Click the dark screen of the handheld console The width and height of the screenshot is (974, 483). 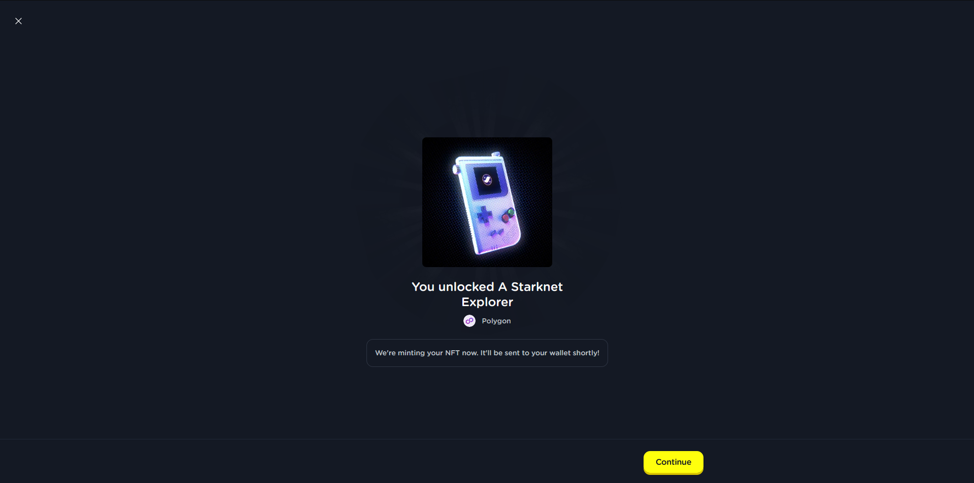coord(487,181)
